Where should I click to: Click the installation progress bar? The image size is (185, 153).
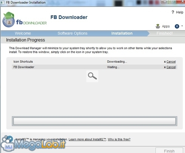coord(95,121)
